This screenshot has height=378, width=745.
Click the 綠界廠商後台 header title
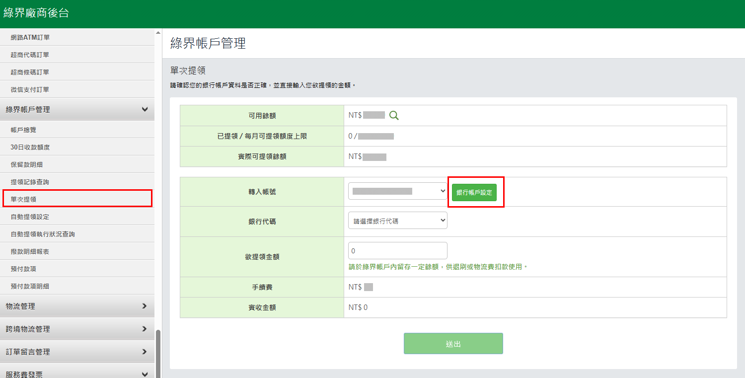pos(36,13)
